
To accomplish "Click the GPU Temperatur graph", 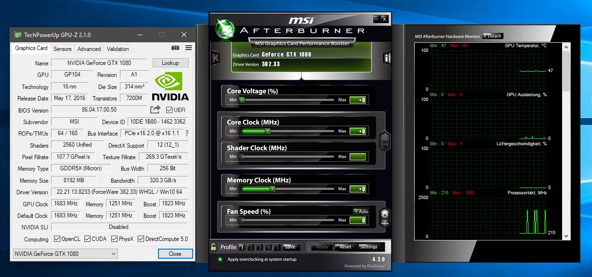I will click(488, 70).
